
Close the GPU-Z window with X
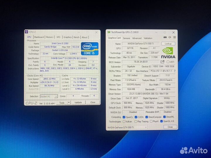173,32
